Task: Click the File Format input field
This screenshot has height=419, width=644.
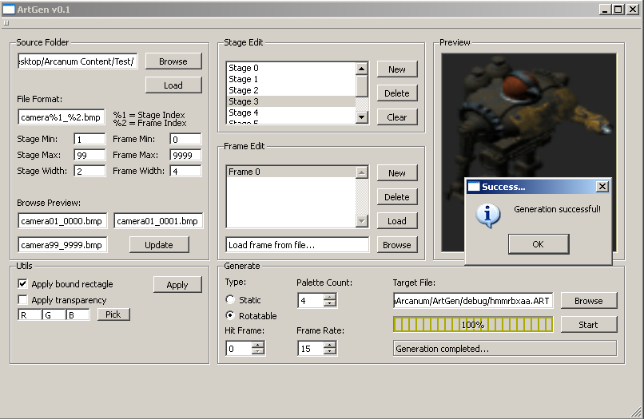Action: click(61, 117)
